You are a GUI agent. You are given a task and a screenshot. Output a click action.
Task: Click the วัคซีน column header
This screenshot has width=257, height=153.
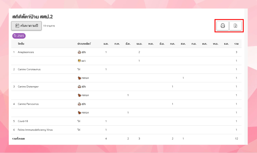tap(21, 44)
